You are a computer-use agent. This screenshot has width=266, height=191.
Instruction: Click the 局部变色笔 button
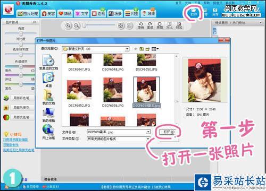[x=23, y=117]
